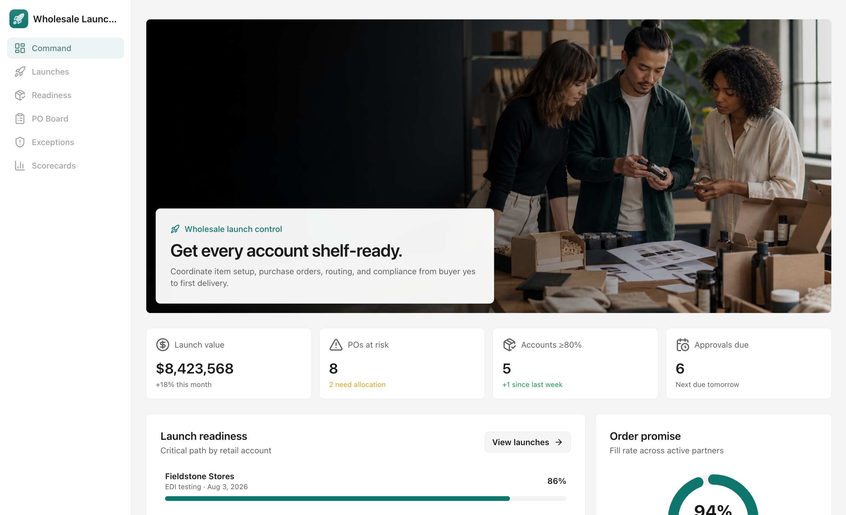Click the "2 need allocation" warning text
The height and width of the screenshot is (515, 846).
pos(357,385)
